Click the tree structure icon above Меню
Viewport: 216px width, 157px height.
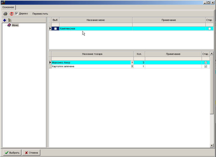[10, 20]
